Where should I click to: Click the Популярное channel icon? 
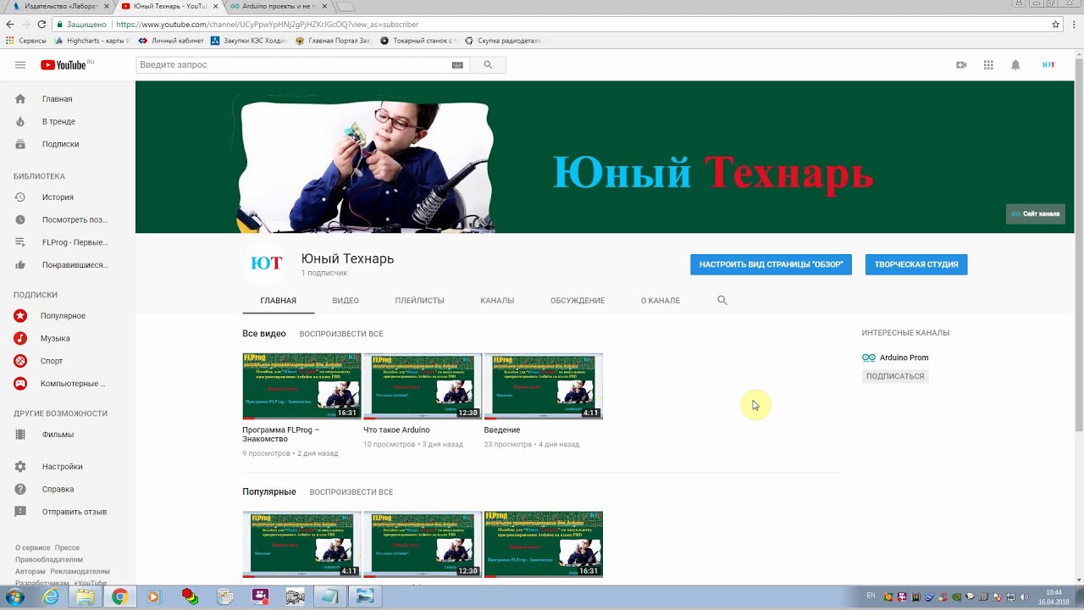click(x=20, y=316)
